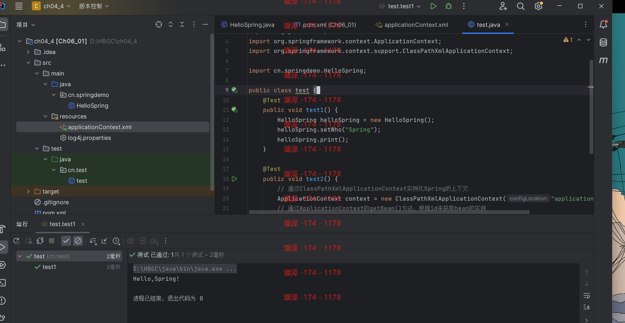Switch to pom.xml (Ch06_01) tab
The height and width of the screenshot is (323, 625).
pos(325,25)
